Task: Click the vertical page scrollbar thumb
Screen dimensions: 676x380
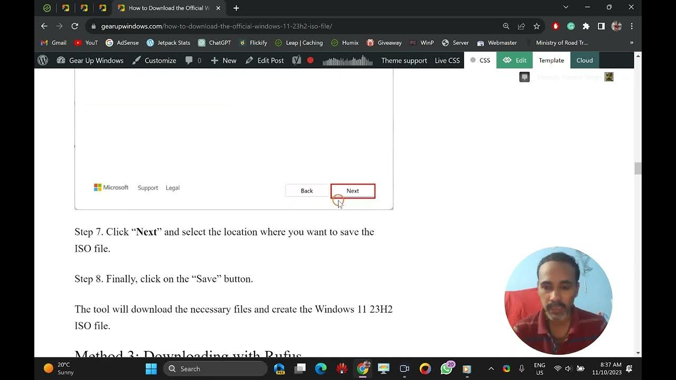Action: [x=638, y=168]
